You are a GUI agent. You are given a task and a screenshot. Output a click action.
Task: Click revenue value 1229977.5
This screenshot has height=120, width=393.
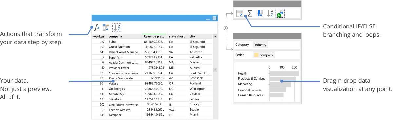[x=157, y=78]
